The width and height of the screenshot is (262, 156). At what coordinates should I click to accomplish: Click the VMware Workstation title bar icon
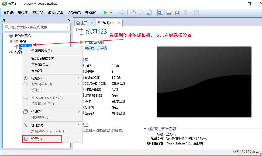tap(4, 4)
